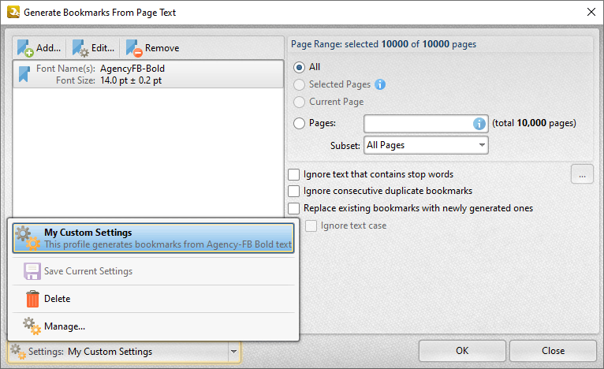This screenshot has height=369, width=604.
Task: Open stop words editor ellipsis button
Action: (x=582, y=175)
